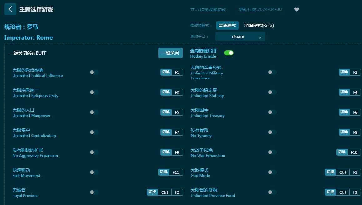Click the Ctrl modifier field for Province Food
Image resolution: width=362 pixels, height=205 pixels.
343,192
